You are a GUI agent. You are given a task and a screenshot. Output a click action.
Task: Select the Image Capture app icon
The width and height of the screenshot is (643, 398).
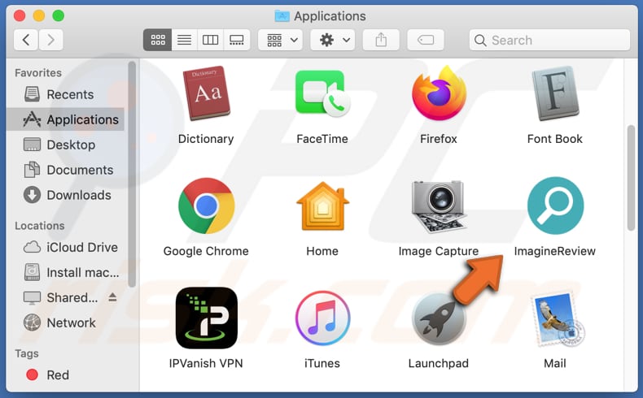point(439,206)
